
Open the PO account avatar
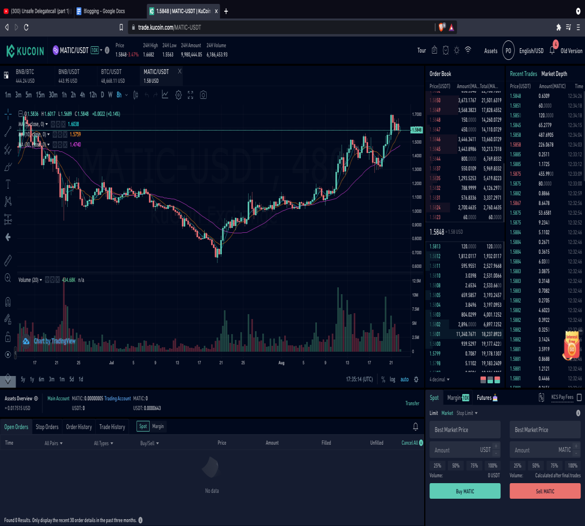(508, 51)
